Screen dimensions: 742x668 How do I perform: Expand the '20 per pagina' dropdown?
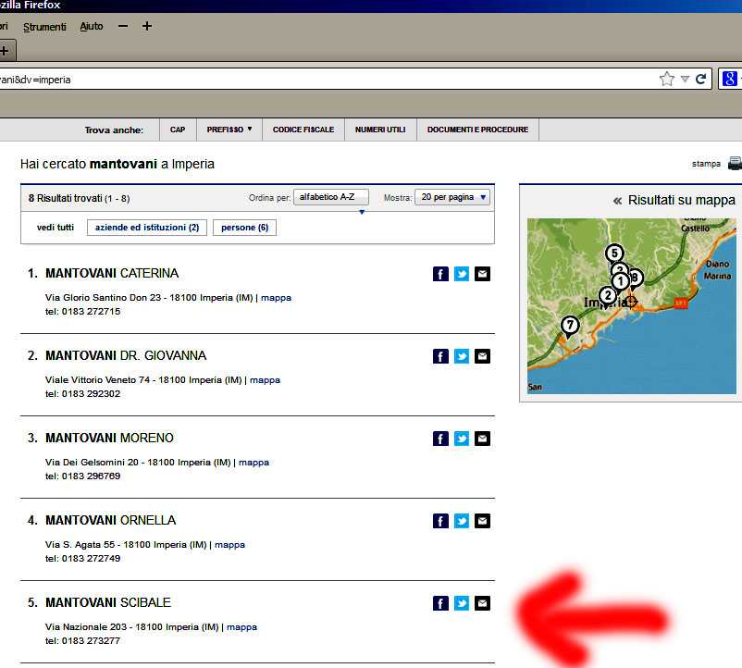point(451,197)
